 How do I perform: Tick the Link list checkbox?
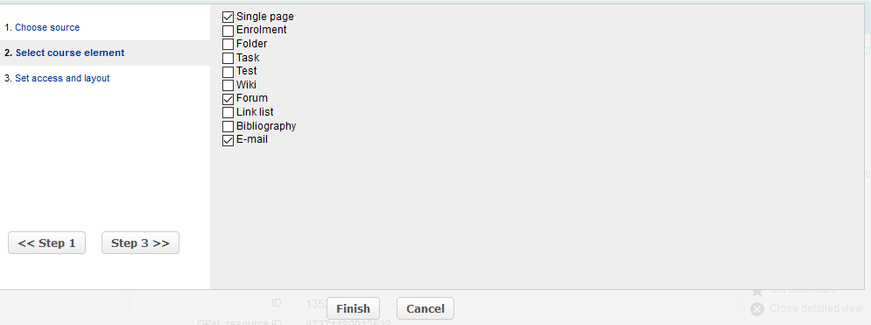tap(228, 113)
